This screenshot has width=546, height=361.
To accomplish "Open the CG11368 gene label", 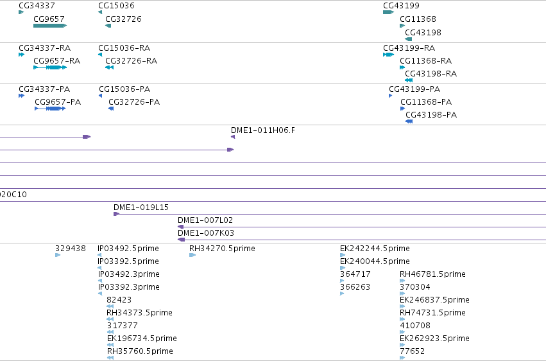I will (418, 19).
